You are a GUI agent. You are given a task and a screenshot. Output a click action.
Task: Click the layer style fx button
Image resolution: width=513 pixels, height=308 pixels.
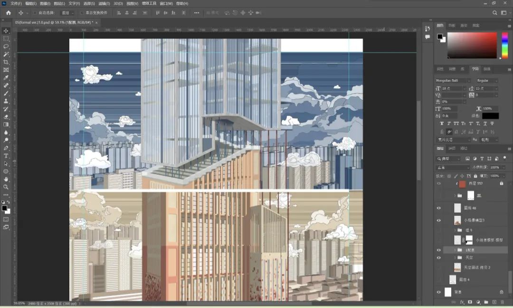[x=462, y=302]
